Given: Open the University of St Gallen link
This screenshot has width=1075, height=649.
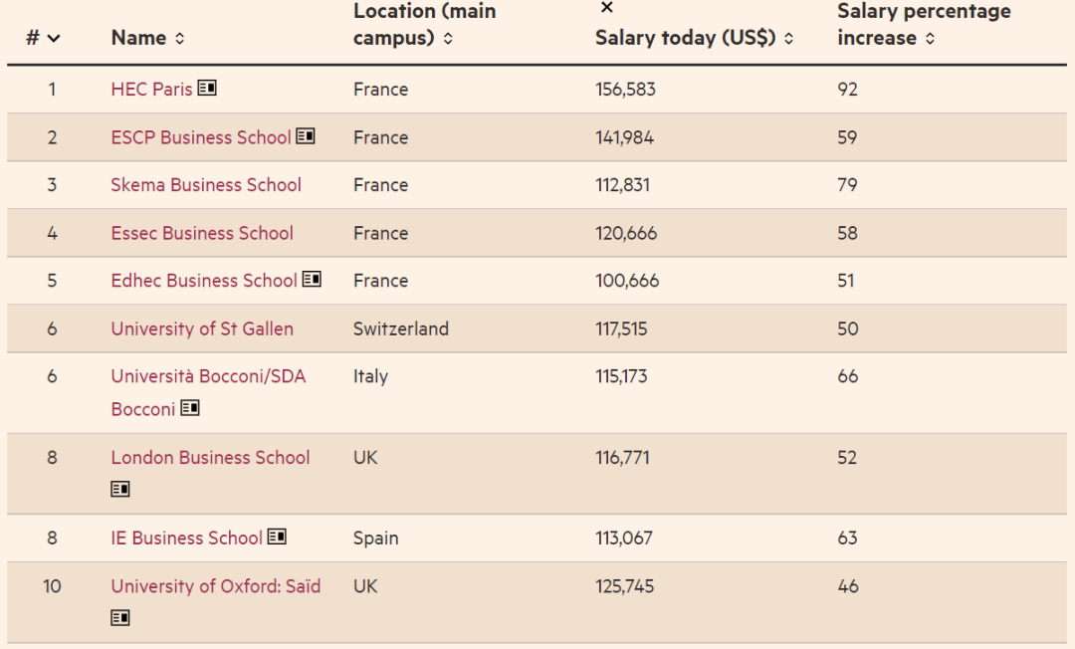Looking at the screenshot, I should coord(202,328).
